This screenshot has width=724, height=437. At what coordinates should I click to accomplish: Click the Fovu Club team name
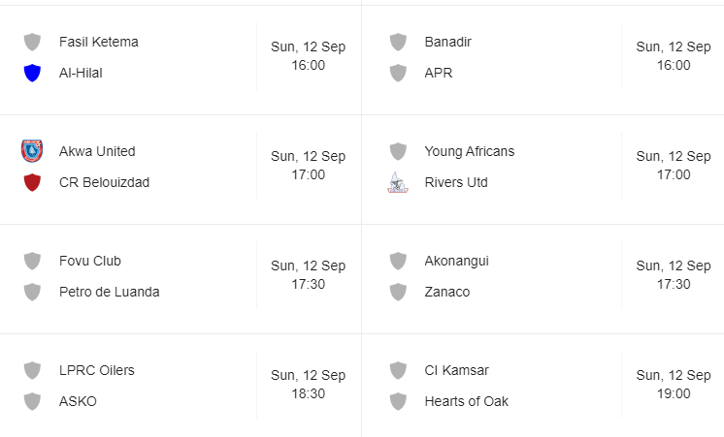click(89, 261)
